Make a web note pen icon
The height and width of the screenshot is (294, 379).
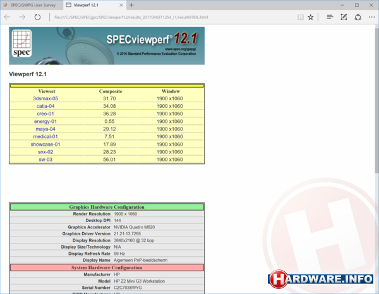tap(344, 17)
